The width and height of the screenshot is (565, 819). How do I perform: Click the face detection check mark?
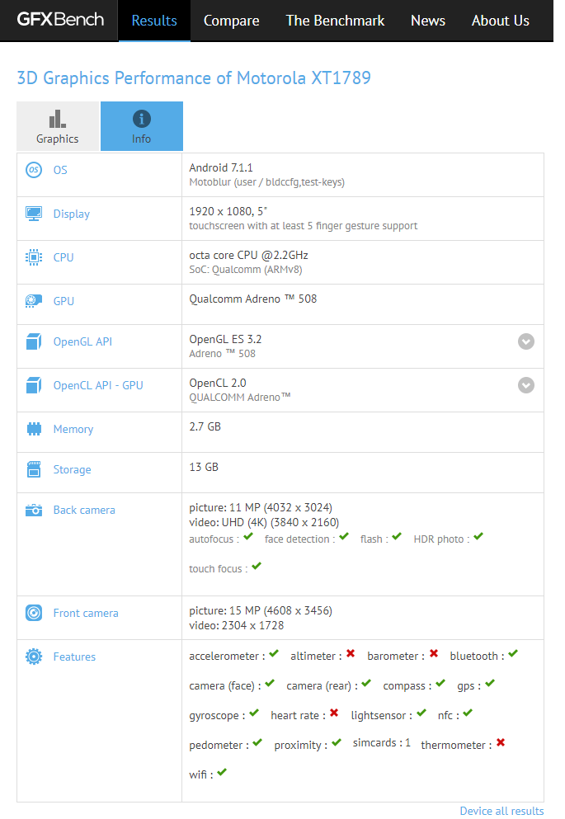point(344,536)
